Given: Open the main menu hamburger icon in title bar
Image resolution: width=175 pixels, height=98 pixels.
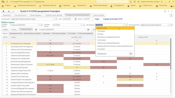Looking at the screenshot, I should (x=7, y=2).
